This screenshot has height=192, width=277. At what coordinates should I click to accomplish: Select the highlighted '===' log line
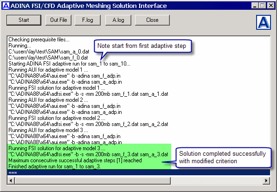139,172
